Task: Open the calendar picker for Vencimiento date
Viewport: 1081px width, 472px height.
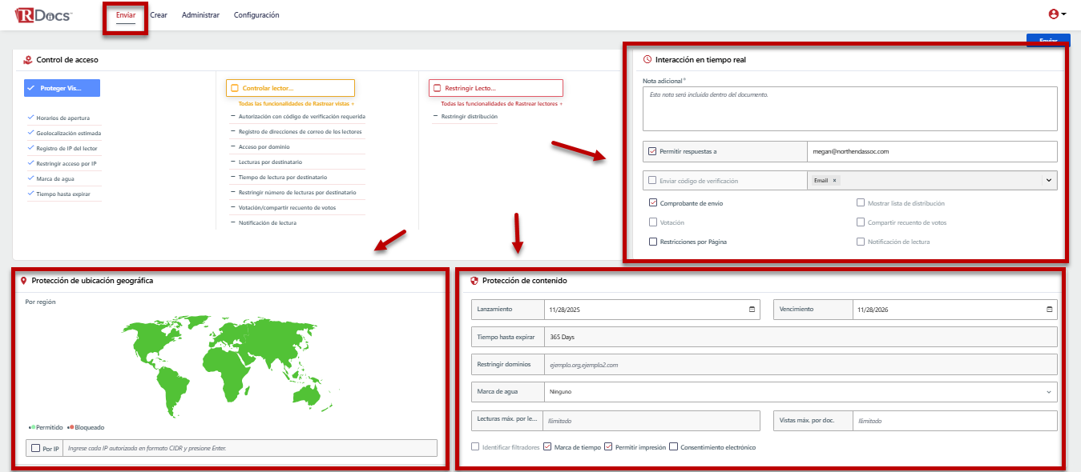Action: 1049,310
